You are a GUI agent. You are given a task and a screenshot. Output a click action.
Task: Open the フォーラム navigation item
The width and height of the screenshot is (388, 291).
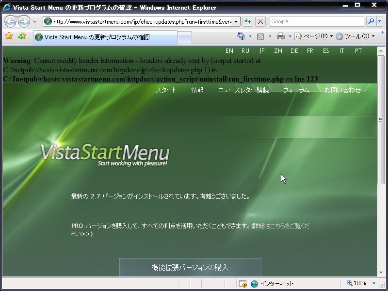pyautogui.click(x=296, y=90)
